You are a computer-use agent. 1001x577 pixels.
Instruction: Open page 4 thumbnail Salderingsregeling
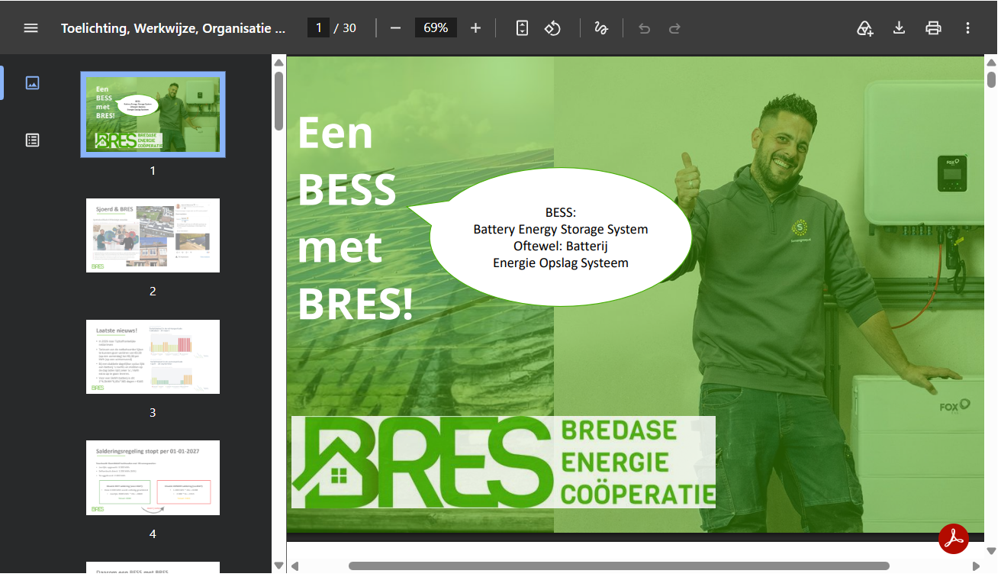pos(153,478)
